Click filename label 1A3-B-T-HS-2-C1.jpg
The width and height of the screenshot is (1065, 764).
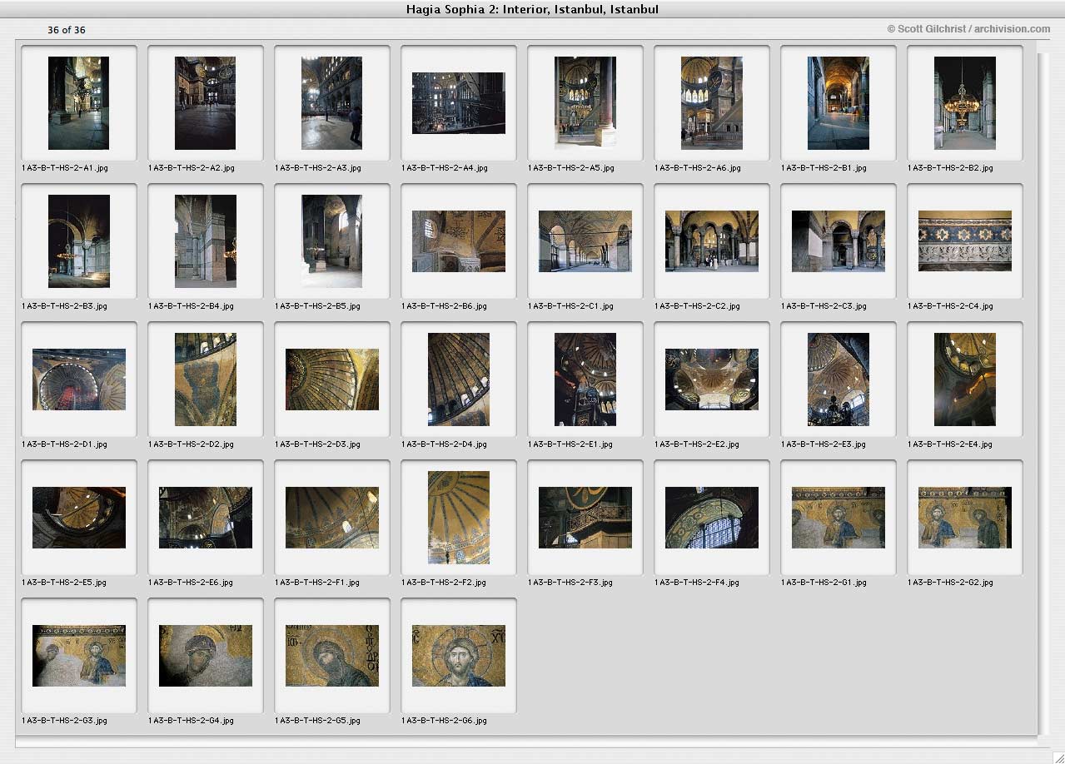point(571,306)
